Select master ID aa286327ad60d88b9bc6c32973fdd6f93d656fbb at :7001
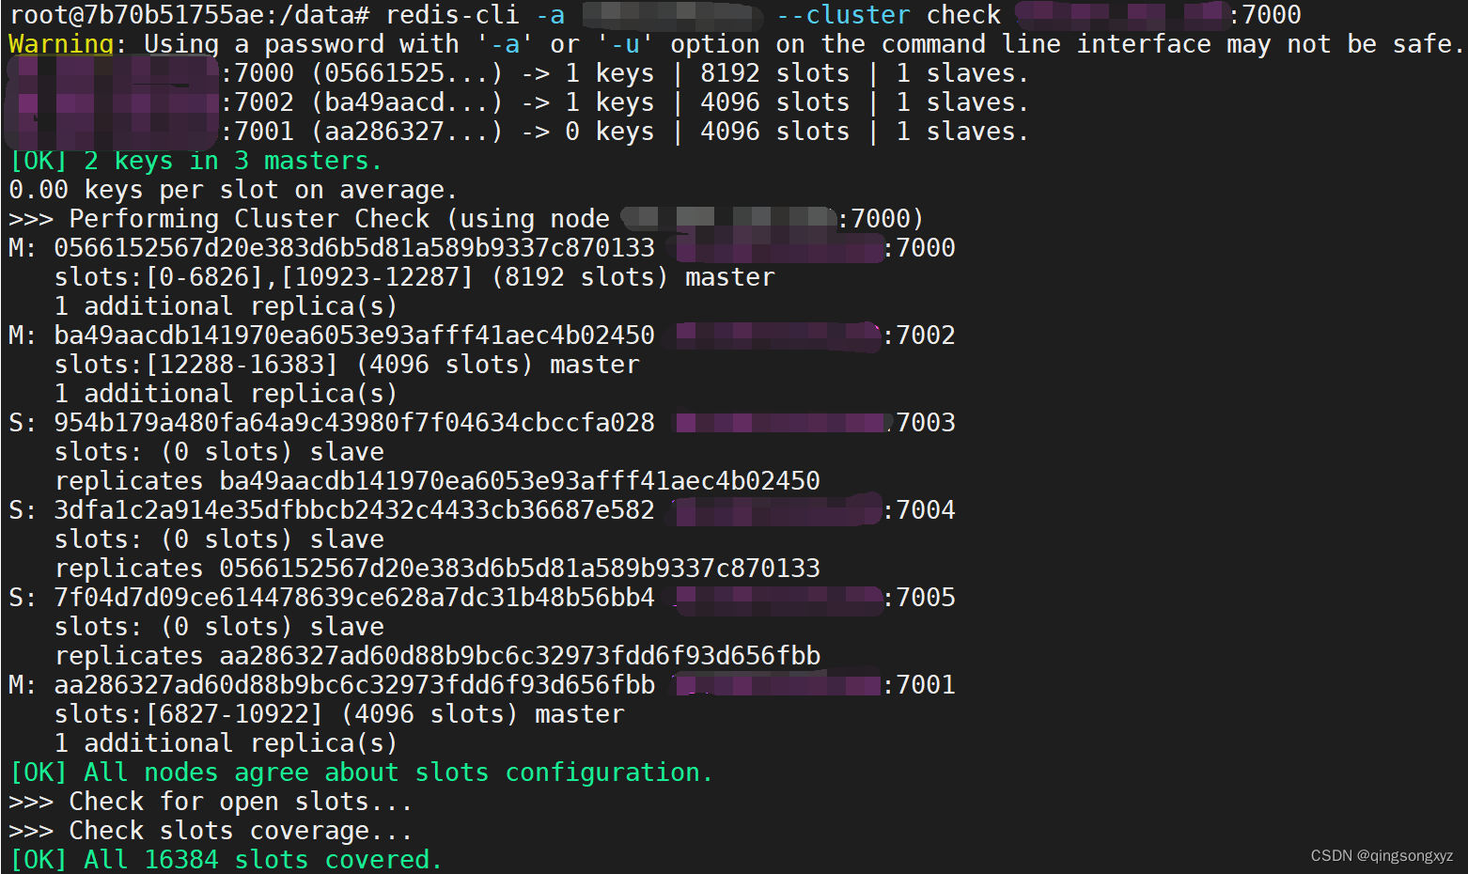This screenshot has width=1468, height=874. click(354, 685)
